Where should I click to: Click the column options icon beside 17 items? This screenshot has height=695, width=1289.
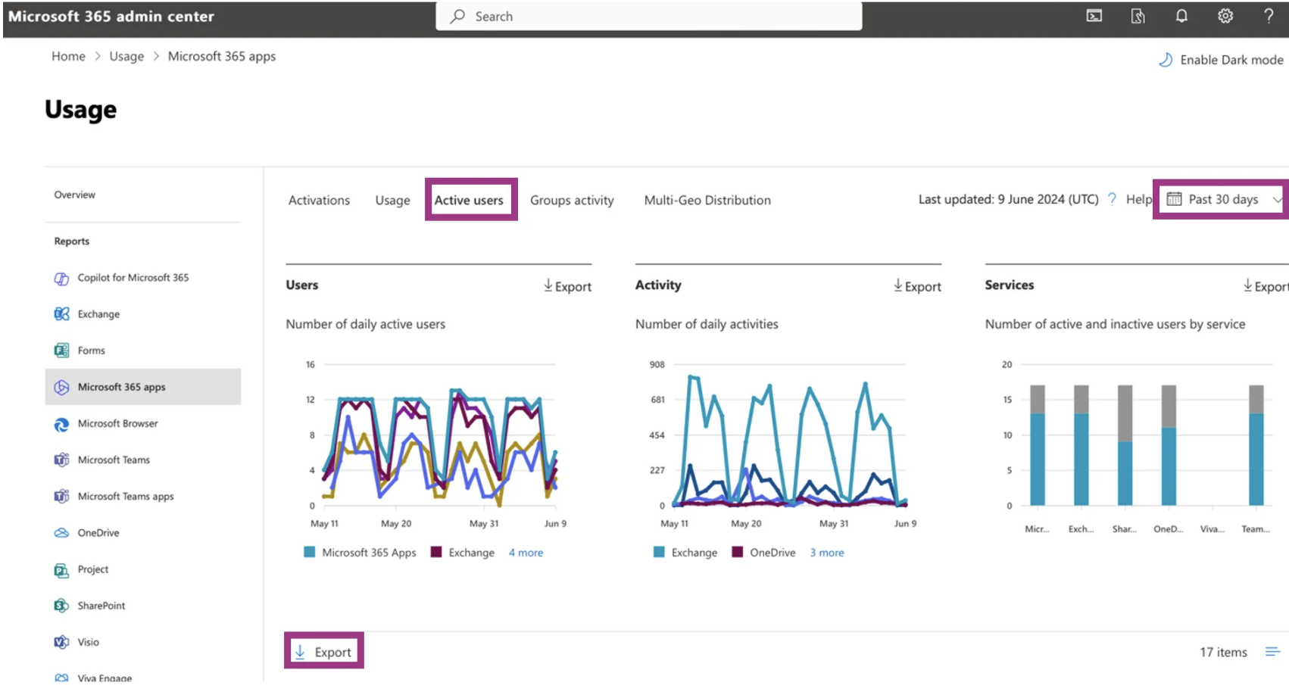[1272, 652]
